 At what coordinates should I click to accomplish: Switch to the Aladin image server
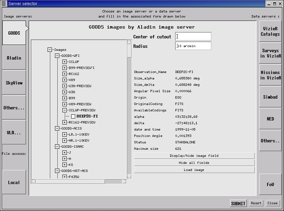(x=14, y=58)
